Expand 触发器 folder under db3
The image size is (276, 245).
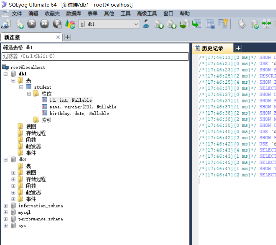coord(14,193)
